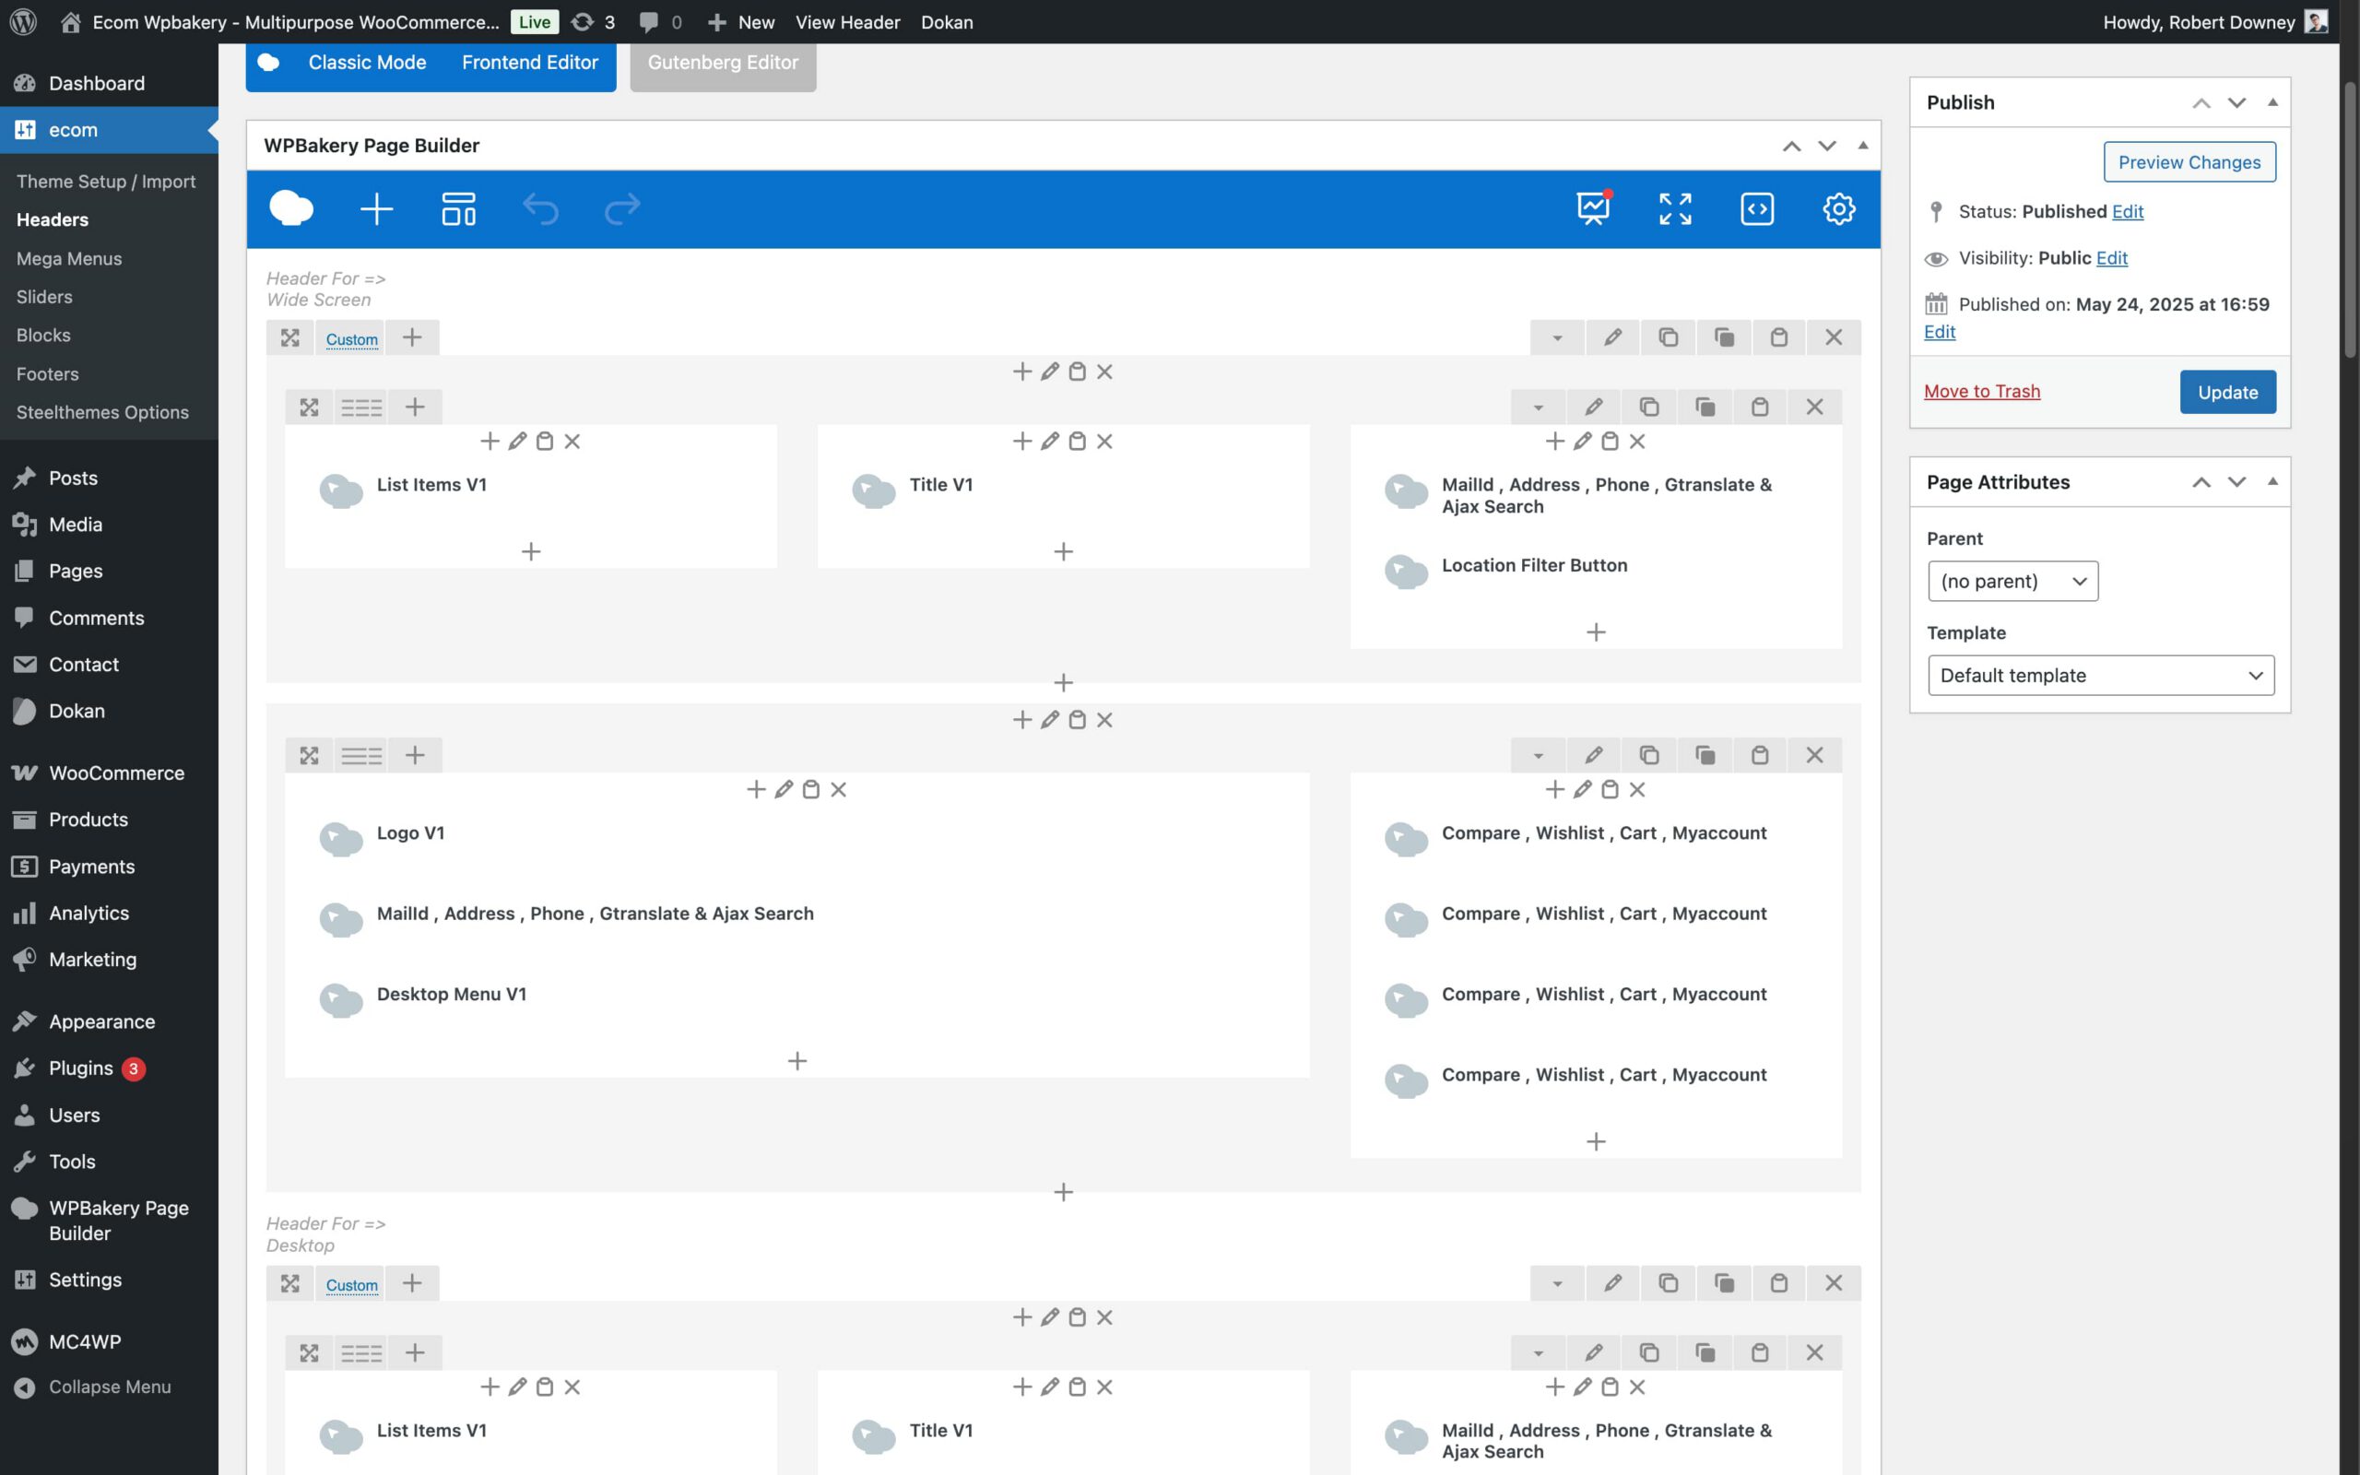Open page builder settings gear
This screenshot has height=1475, width=2360.
(1839, 208)
